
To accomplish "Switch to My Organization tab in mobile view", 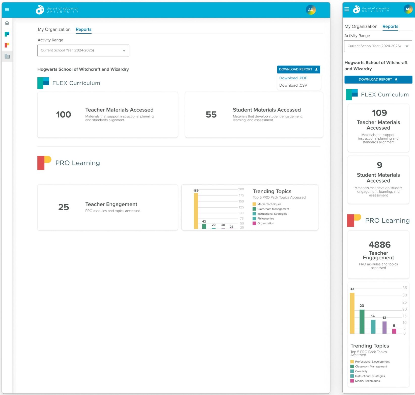I will pyautogui.click(x=361, y=26).
